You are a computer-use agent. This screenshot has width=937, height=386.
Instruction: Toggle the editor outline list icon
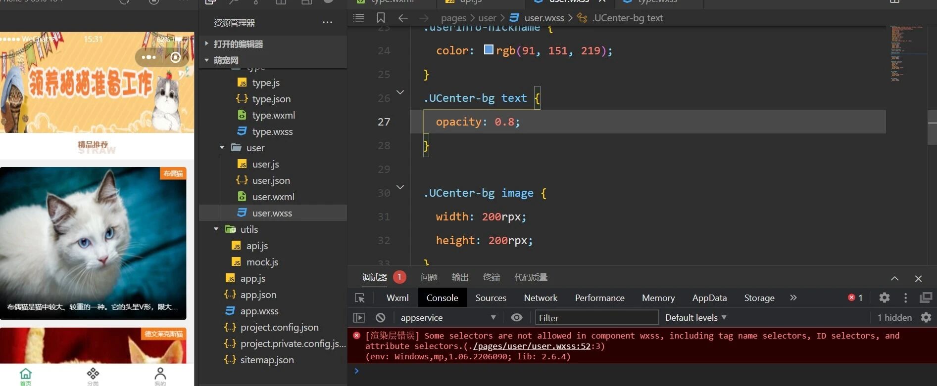(359, 18)
